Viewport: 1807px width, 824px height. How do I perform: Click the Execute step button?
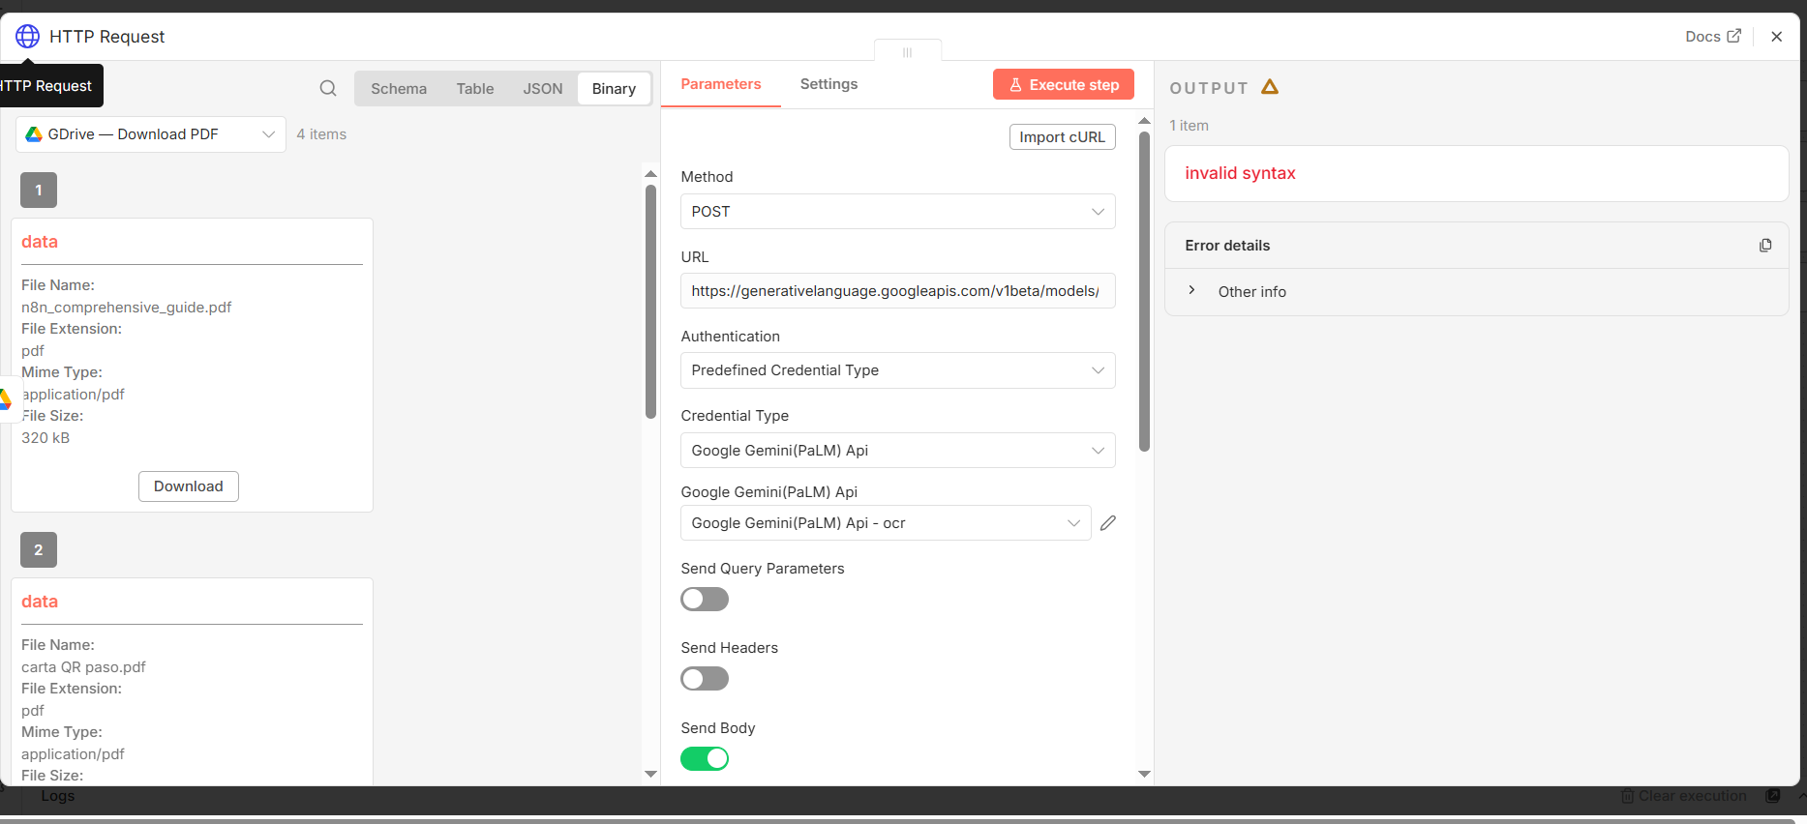pyautogui.click(x=1064, y=85)
